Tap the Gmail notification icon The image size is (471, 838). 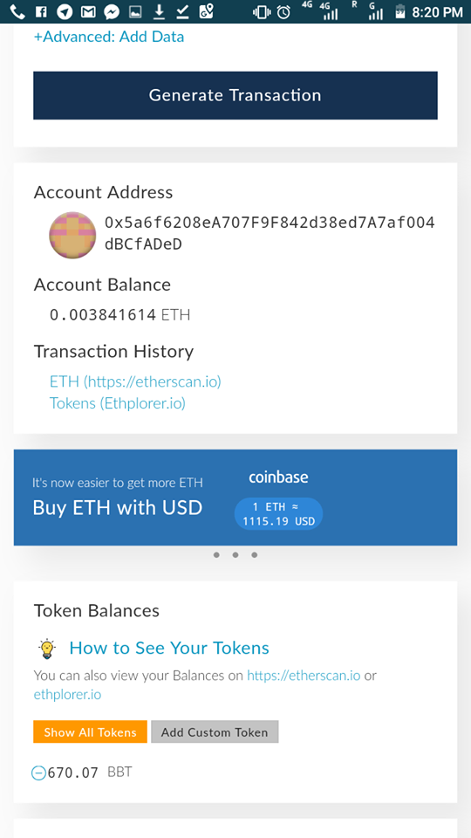coord(88,11)
